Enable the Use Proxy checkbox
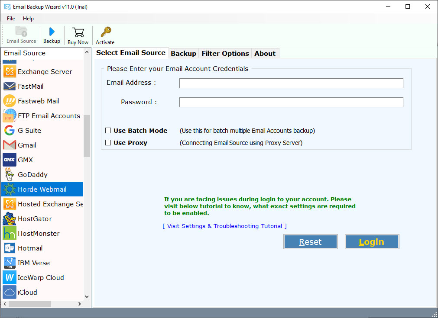The width and height of the screenshot is (438, 318). tap(108, 143)
